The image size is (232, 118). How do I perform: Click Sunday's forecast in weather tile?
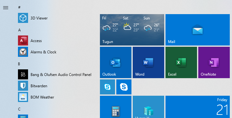click(x=152, y=24)
